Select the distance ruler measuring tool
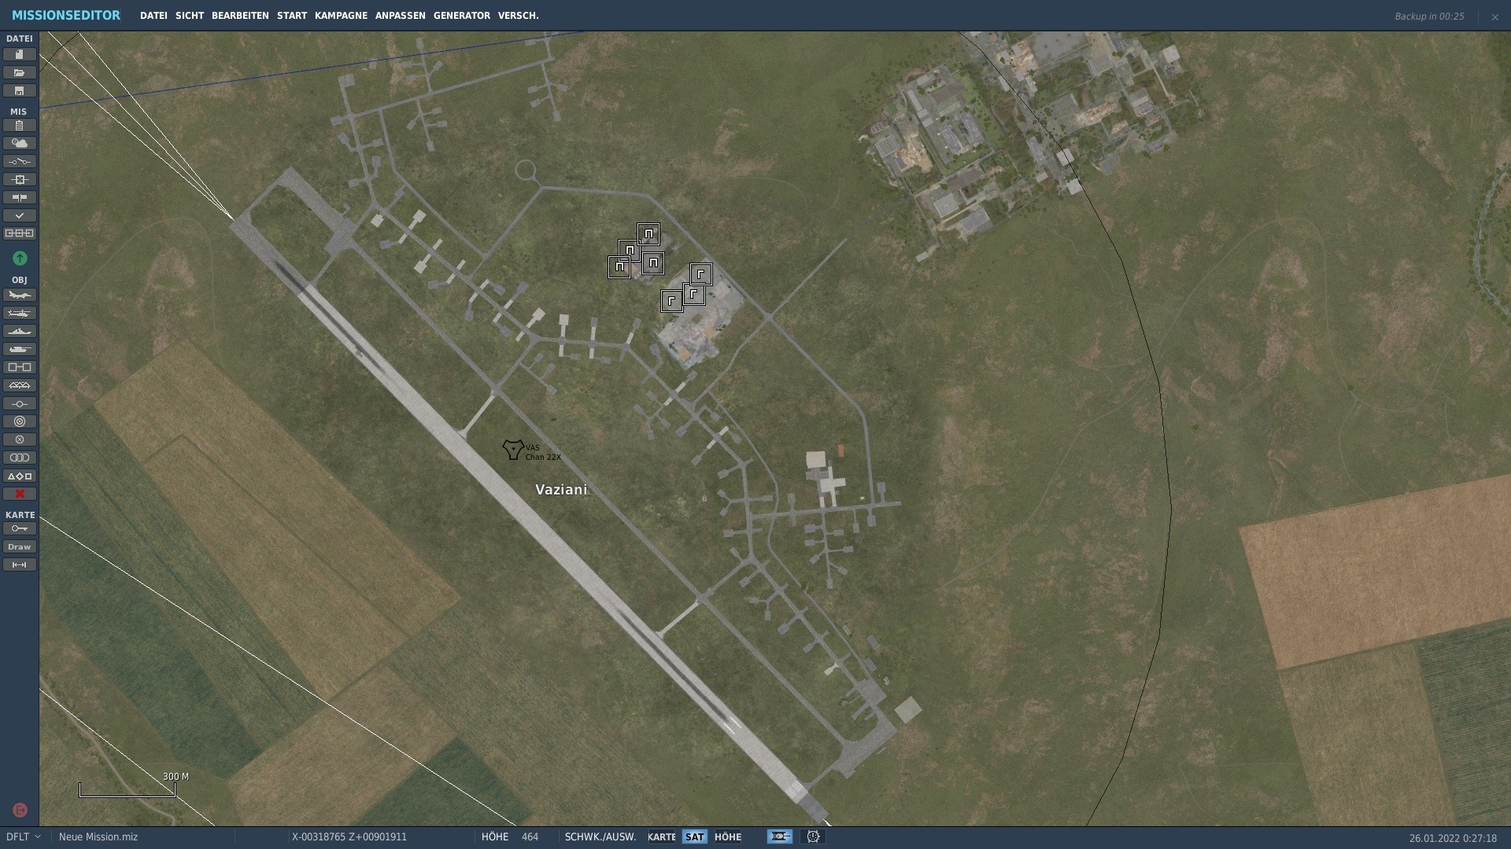This screenshot has width=1511, height=849. pos(20,565)
